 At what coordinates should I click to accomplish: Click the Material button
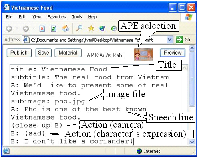tap(68, 53)
